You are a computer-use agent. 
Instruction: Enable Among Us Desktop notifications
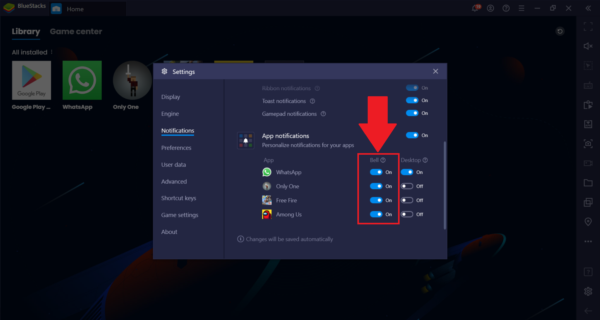pyautogui.click(x=407, y=214)
